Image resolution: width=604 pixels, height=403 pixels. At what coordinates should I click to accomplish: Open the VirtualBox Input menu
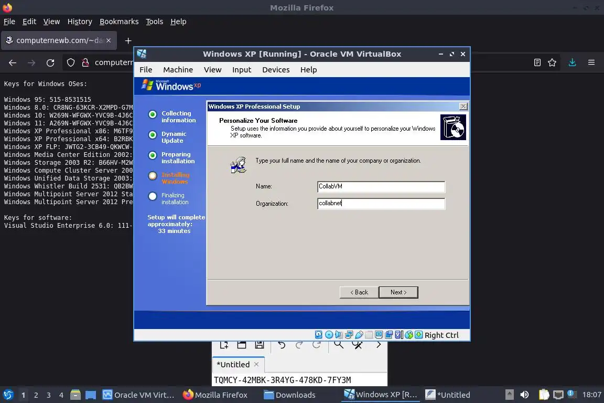(242, 70)
